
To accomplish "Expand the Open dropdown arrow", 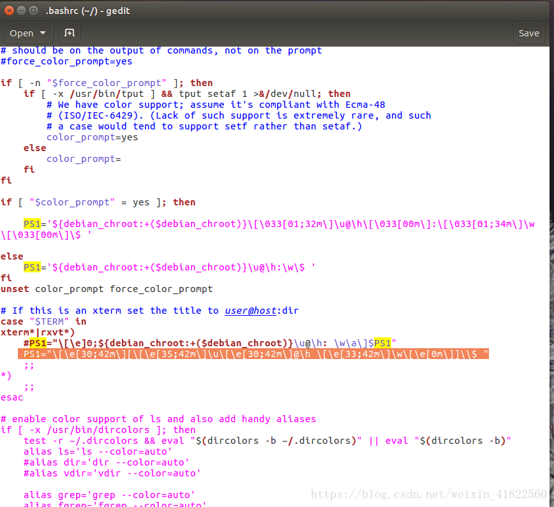I will coord(43,33).
